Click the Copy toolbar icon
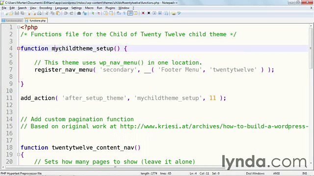The height and width of the screenshot is (176, 314). (x=52, y=13)
